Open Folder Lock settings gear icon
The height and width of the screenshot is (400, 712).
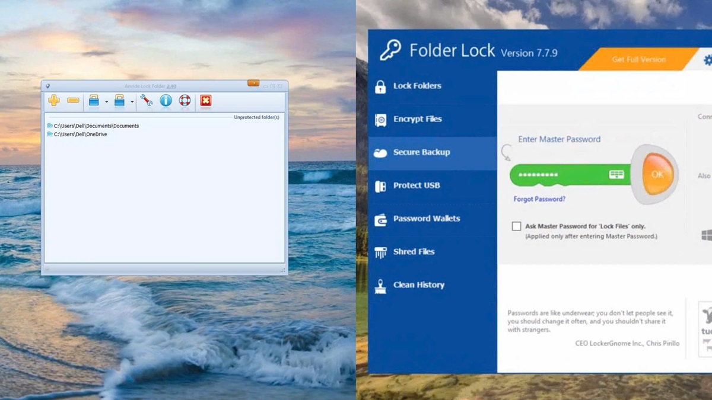tap(707, 60)
